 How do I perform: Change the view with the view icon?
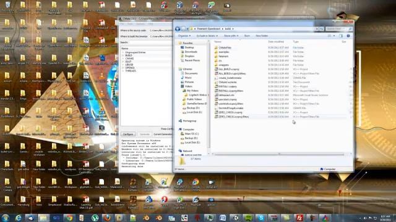[329, 36]
